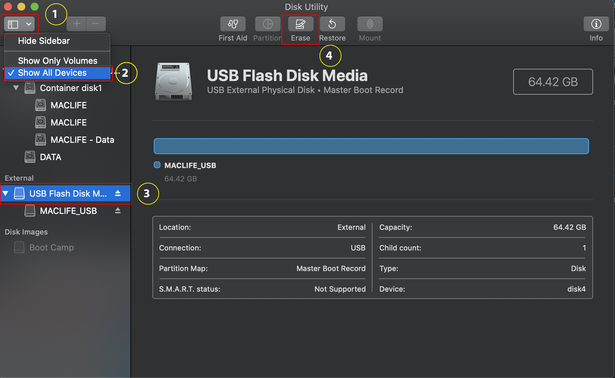
Task: Select the DATA volume in sidebar
Action: pyautogui.click(x=50, y=157)
